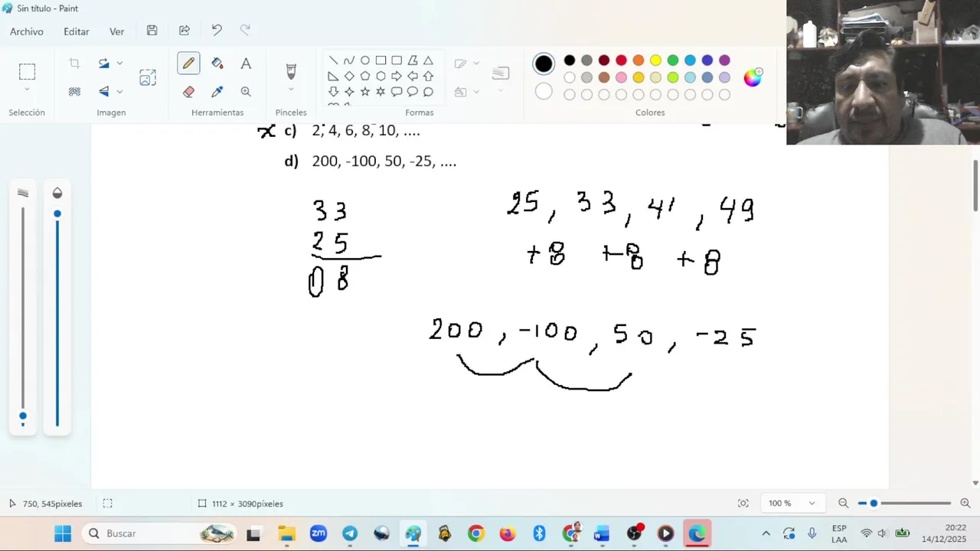The height and width of the screenshot is (551, 980).
Task: Pick the yellow color swatch
Action: pos(655,60)
